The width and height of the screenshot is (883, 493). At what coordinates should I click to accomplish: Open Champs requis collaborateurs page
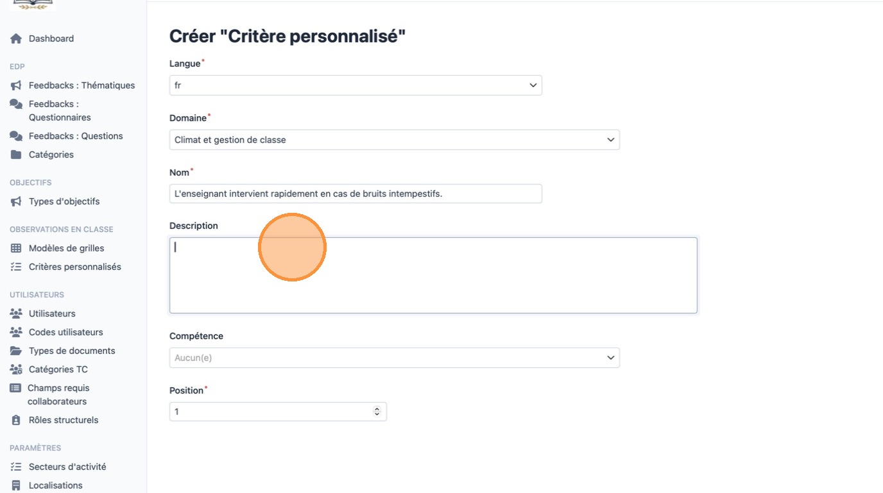pyautogui.click(x=58, y=394)
